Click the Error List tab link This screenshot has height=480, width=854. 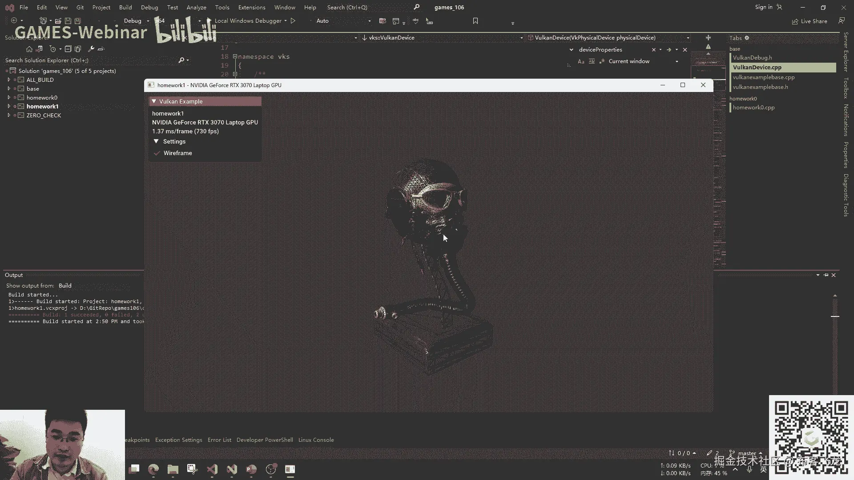point(219,440)
